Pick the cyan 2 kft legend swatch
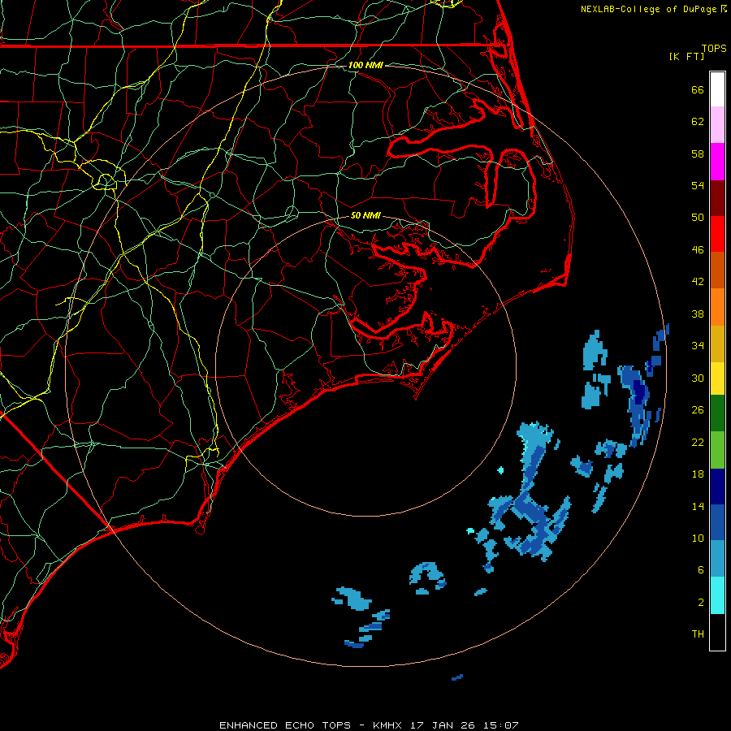This screenshot has width=731, height=731. click(x=717, y=595)
